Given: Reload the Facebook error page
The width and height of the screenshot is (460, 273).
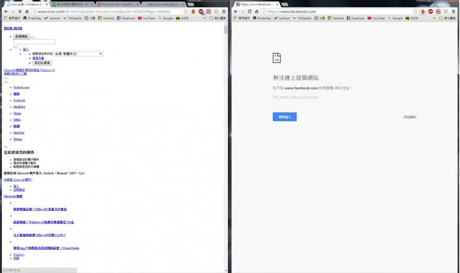Looking at the screenshot, I should pyautogui.click(x=250, y=12).
